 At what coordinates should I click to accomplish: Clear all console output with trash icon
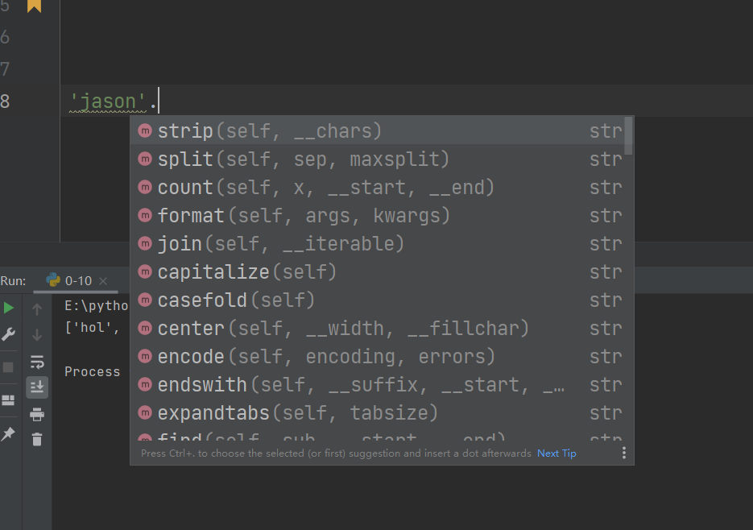37,439
